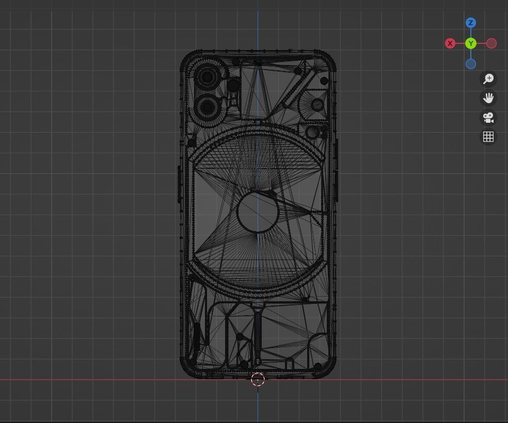Viewport: 508px width, 423px height.
Task: Select the phone wireframe model
Action: click(258, 214)
